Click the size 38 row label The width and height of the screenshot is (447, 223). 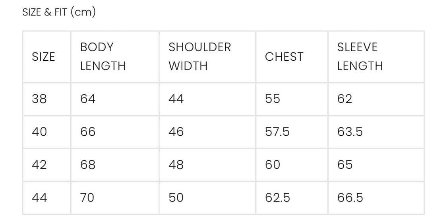pos(39,99)
